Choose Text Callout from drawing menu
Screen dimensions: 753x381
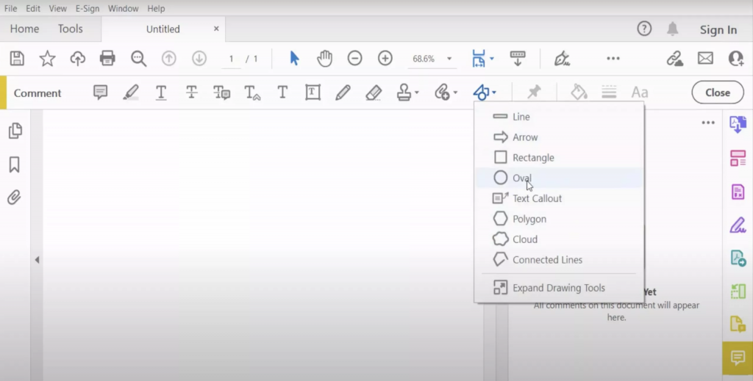559,198
